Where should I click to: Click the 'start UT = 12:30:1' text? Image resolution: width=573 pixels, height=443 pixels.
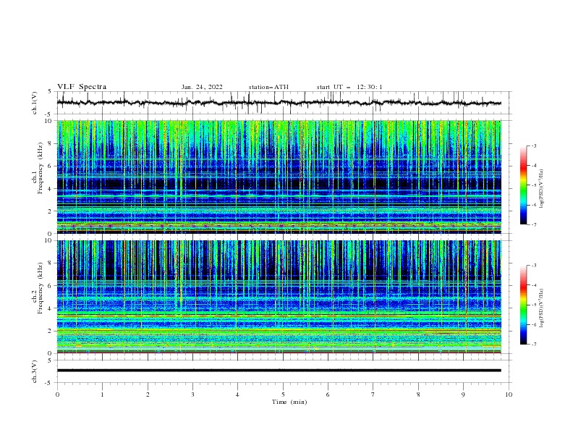[x=349, y=87]
